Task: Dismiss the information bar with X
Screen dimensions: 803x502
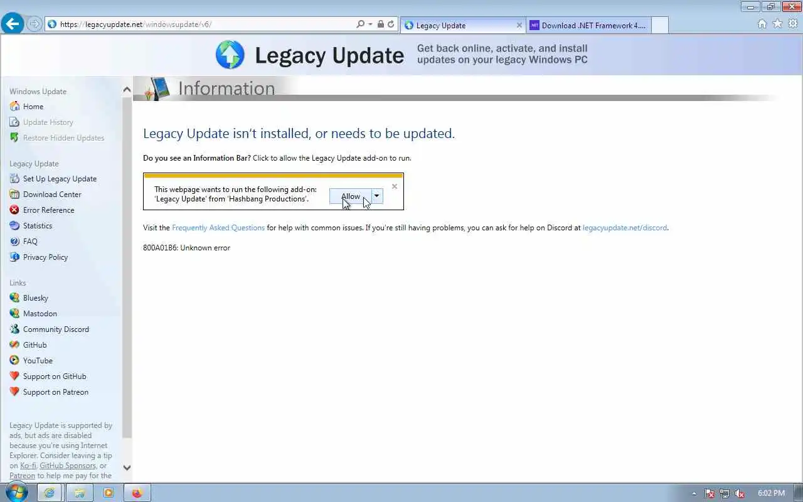Action: coord(394,186)
